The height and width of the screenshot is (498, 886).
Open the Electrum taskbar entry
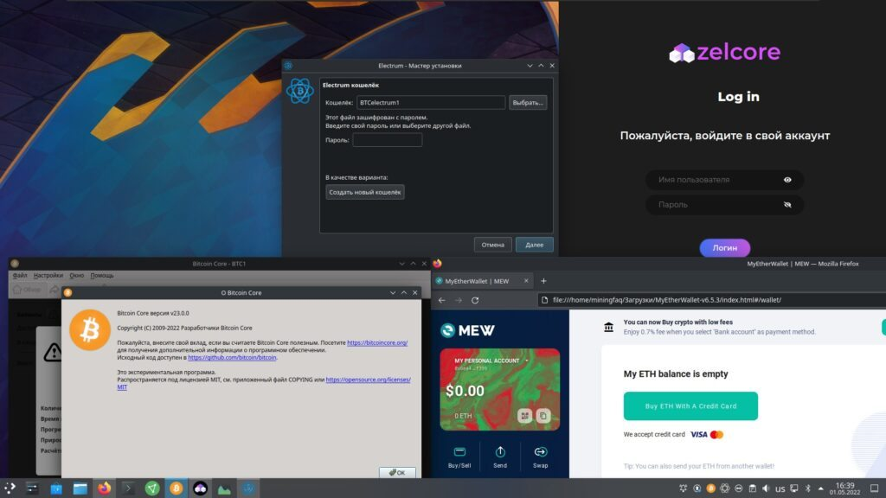click(248, 488)
